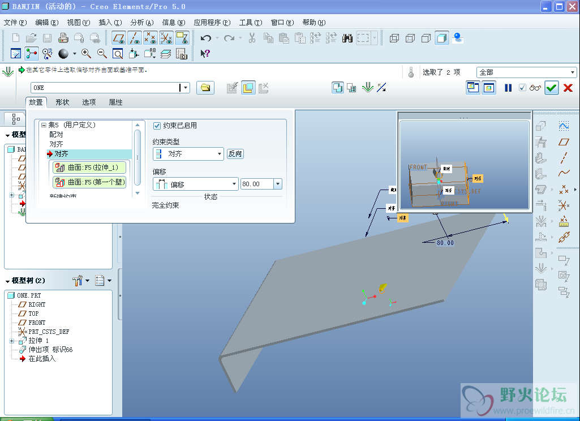Screen dimensions: 580x421
Task: Accept the placement with green checkmark
Action: (x=551, y=88)
